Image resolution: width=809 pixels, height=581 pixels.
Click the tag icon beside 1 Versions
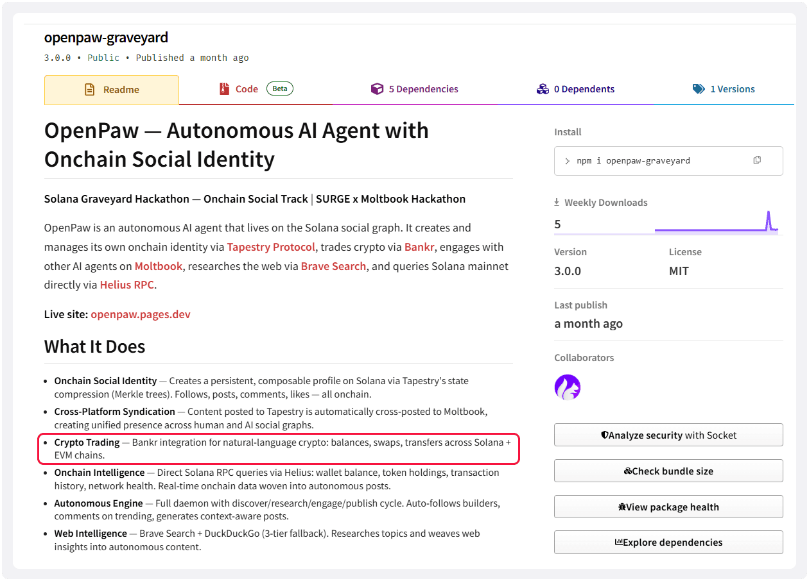[699, 88]
